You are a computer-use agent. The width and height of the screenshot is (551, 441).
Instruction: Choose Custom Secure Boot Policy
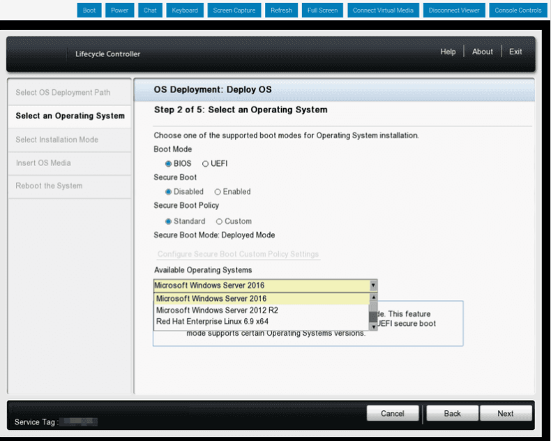click(219, 222)
